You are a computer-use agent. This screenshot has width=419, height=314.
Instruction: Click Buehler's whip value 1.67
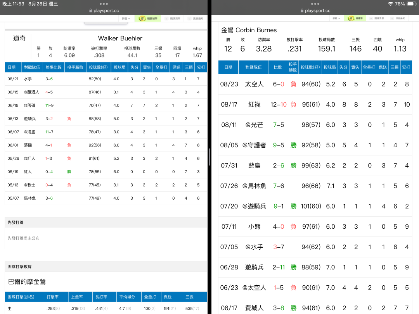coord(197,55)
